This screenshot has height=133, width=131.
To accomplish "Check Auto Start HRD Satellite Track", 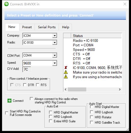I will (92, 122).
